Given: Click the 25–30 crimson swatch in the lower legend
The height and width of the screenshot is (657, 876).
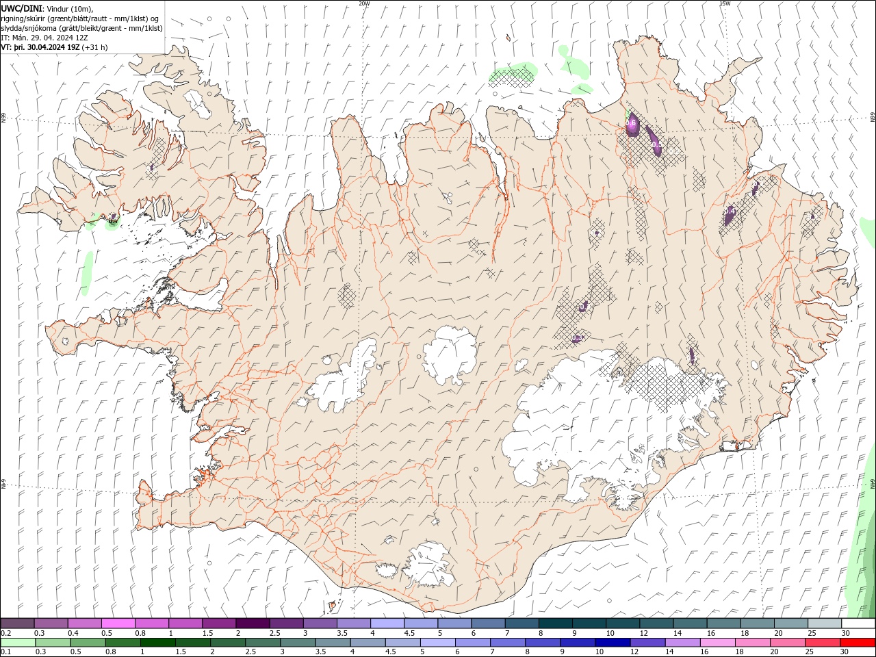Looking at the screenshot, I should coord(822,643).
